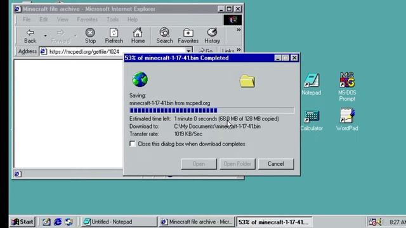This screenshot has height=228, width=406.
Task: Enable Close this dialog box when download completes
Action: tap(133, 144)
